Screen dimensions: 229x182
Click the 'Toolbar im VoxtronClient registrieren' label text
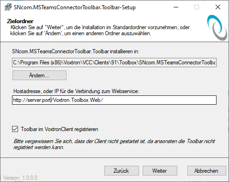click(60, 129)
